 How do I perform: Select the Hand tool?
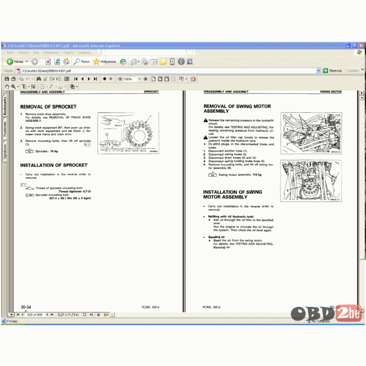[7, 87]
